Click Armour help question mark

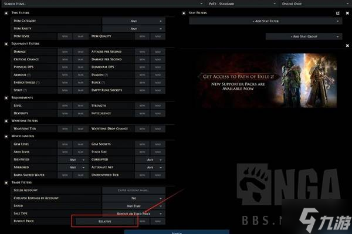click(x=29, y=74)
